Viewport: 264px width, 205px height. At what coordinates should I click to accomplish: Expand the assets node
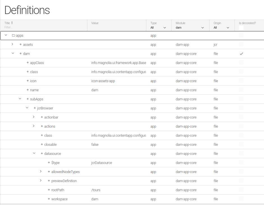click(12, 44)
